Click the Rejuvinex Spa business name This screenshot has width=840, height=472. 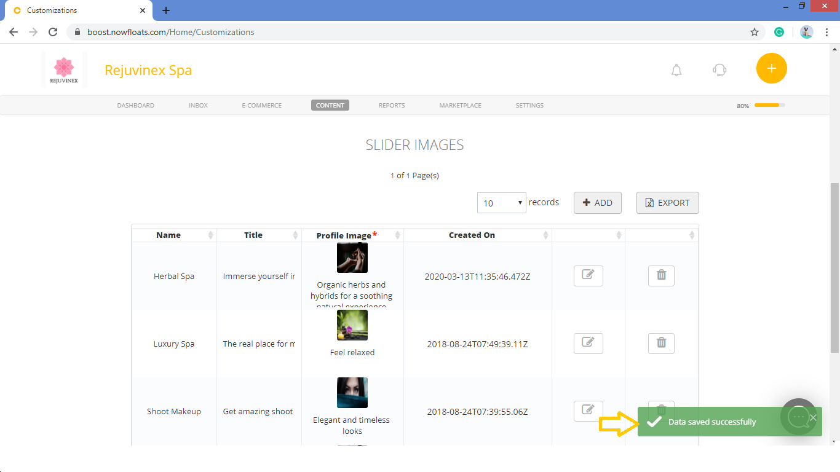coord(148,70)
